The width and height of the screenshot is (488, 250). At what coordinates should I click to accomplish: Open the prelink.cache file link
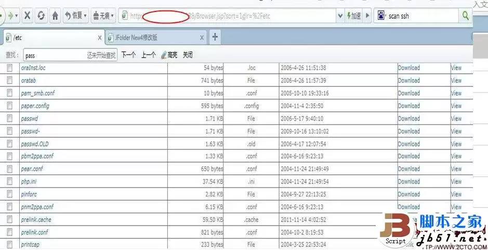[36, 219]
